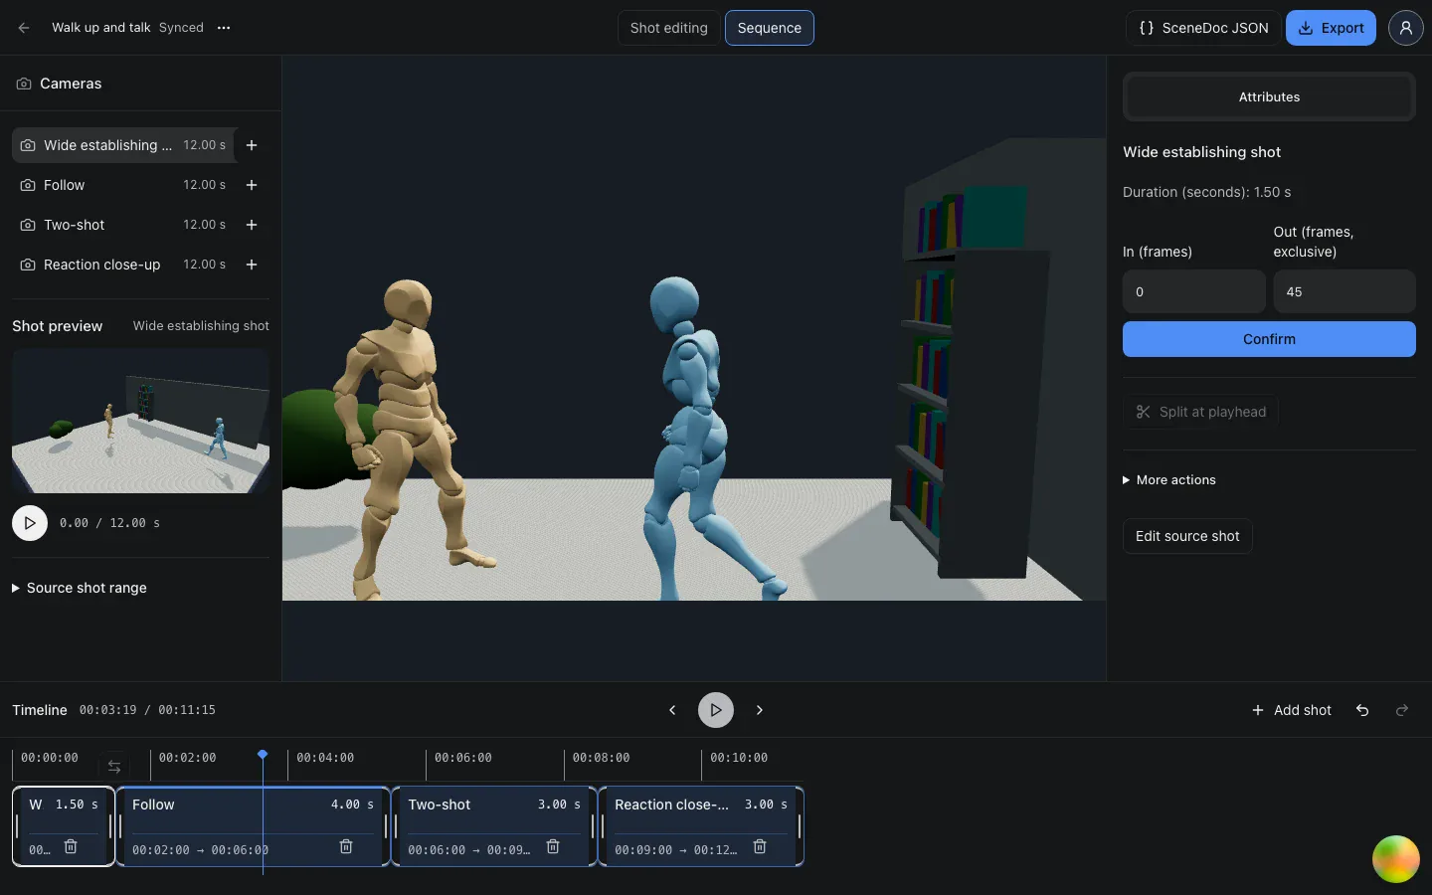Switch to Shot editing tab
Image resolution: width=1432 pixels, height=895 pixels.
pyautogui.click(x=668, y=28)
